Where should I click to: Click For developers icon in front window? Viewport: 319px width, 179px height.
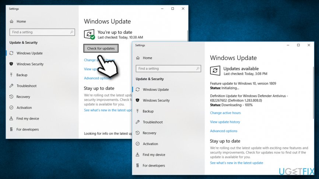point(138,165)
